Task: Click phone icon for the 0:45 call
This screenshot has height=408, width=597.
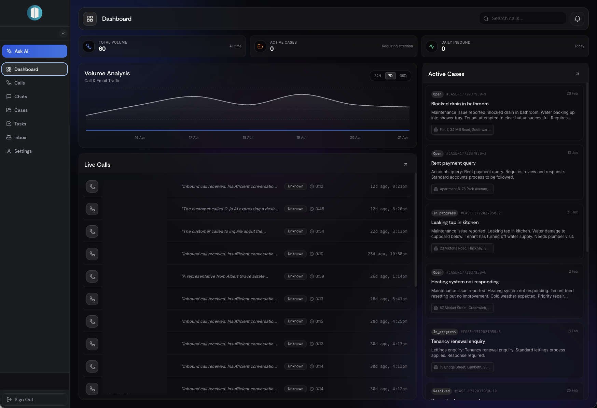Action: 92,209
